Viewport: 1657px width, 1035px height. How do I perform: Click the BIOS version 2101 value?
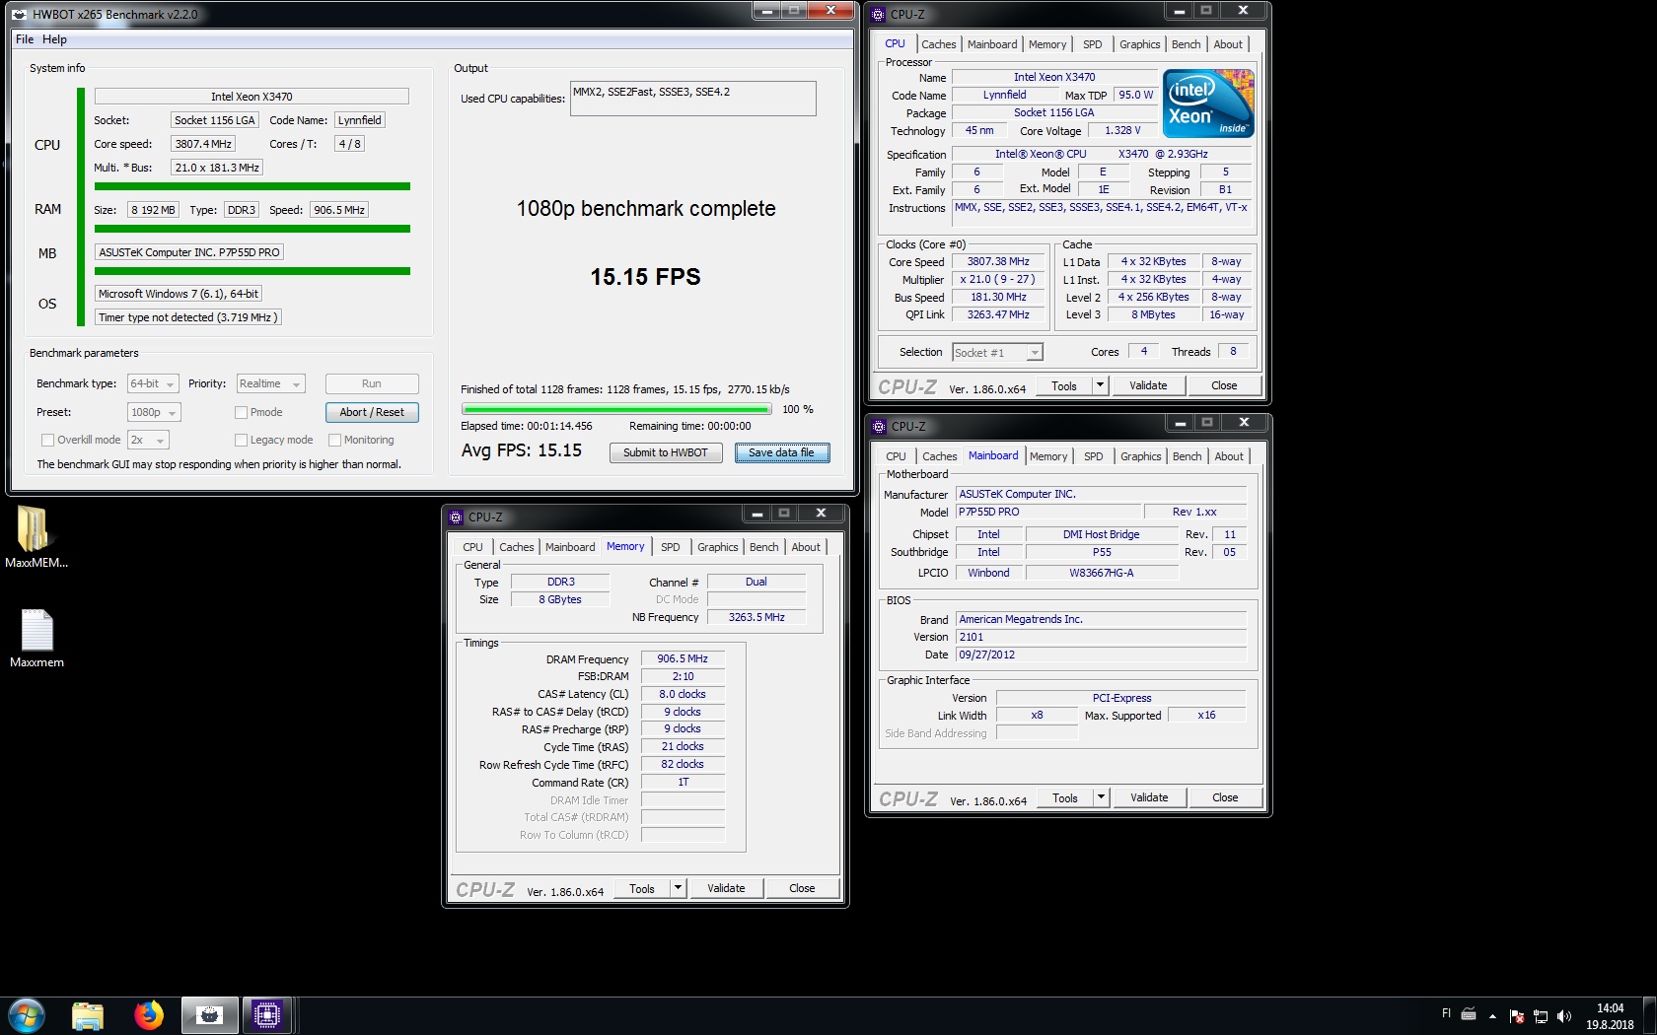pos(1101,637)
